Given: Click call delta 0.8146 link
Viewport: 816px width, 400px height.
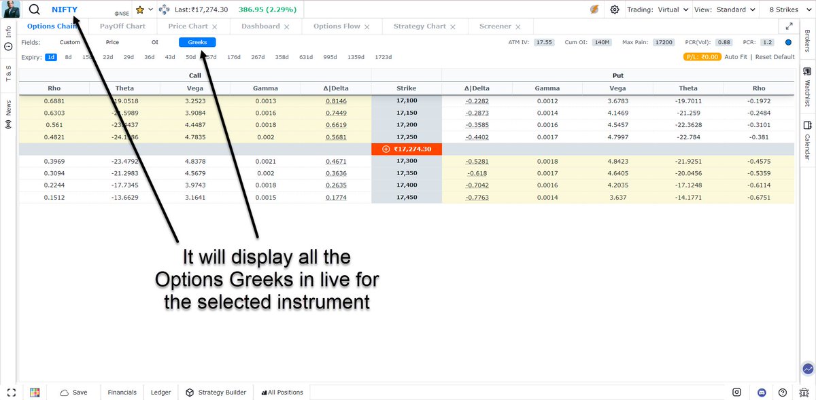Looking at the screenshot, I should click(335, 101).
